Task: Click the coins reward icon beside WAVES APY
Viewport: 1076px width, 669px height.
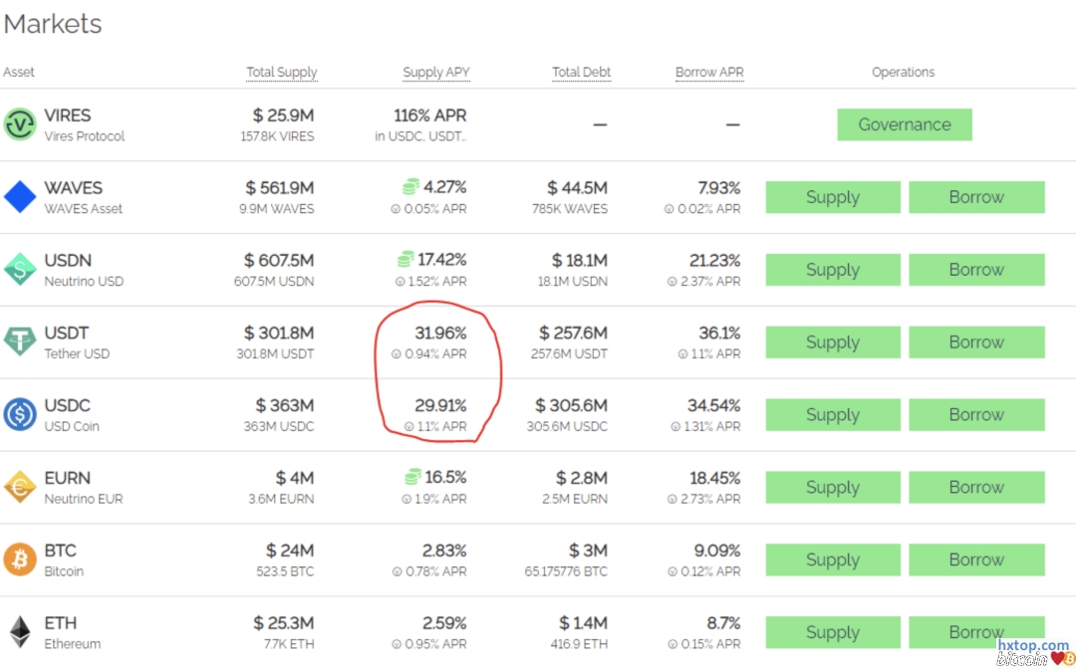Action: [x=410, y=187]
